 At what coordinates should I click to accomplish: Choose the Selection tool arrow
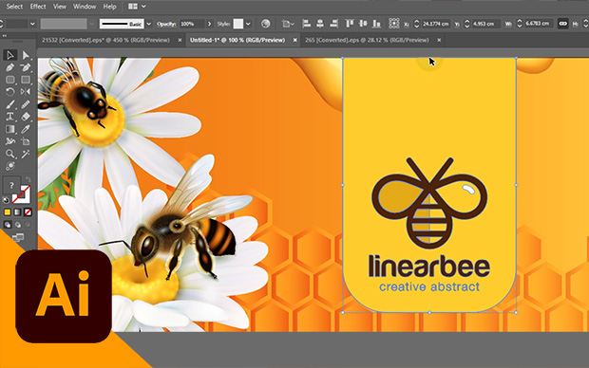10,55
